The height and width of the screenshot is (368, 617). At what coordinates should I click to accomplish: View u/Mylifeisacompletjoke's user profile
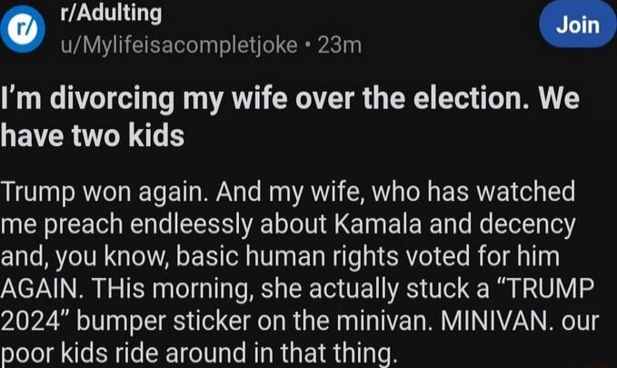(179, 45)
